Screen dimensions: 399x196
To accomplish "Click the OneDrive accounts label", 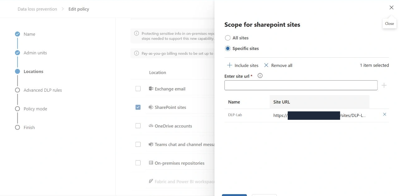I will pyautogui.click(x=173, y=126).
